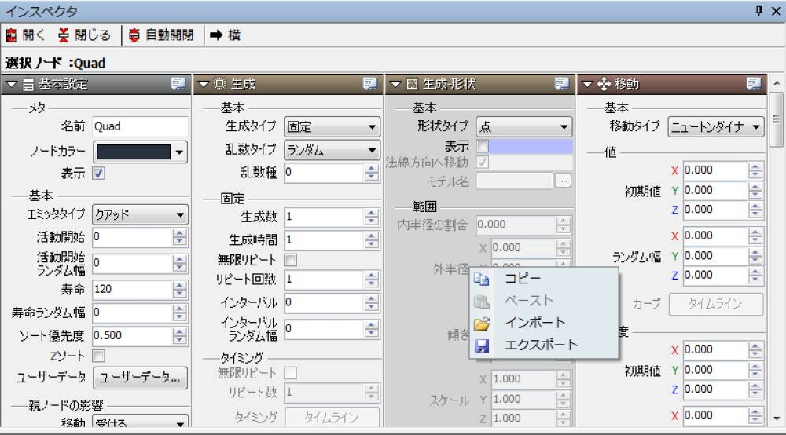Click the 生成形状 panel header menu icon
The width and height of the screenshot is (786, 435).
point(562,84)
